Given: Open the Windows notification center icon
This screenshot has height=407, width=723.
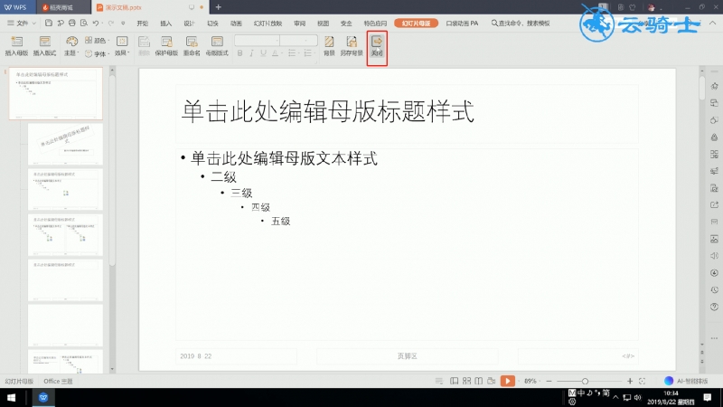Looking at the screenshot, I should (708, 397).
